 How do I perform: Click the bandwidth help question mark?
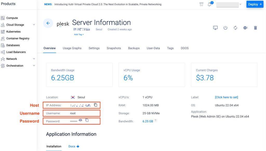155,120
